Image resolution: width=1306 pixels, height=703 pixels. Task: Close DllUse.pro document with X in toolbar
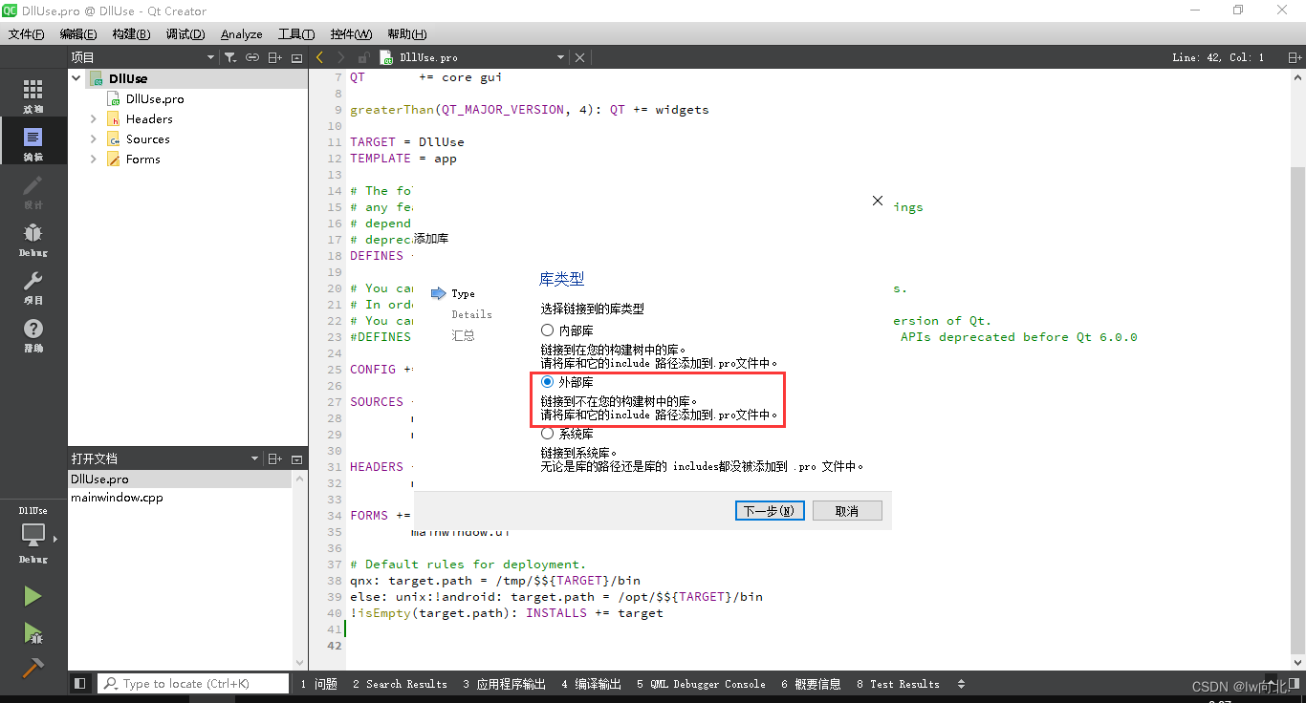(579, 57)
